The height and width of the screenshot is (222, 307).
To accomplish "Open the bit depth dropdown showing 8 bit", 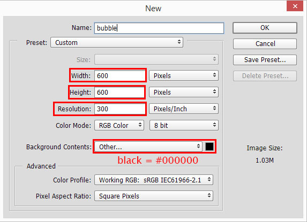I will [x=184, y=125].
